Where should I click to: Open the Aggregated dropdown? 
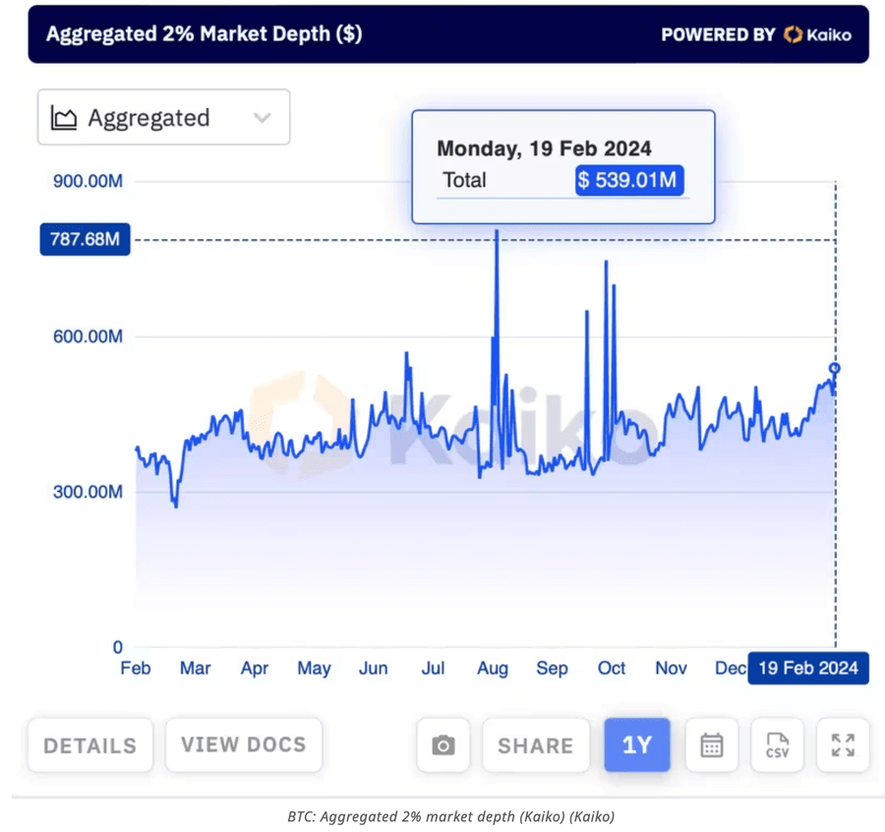coord(163,118)
